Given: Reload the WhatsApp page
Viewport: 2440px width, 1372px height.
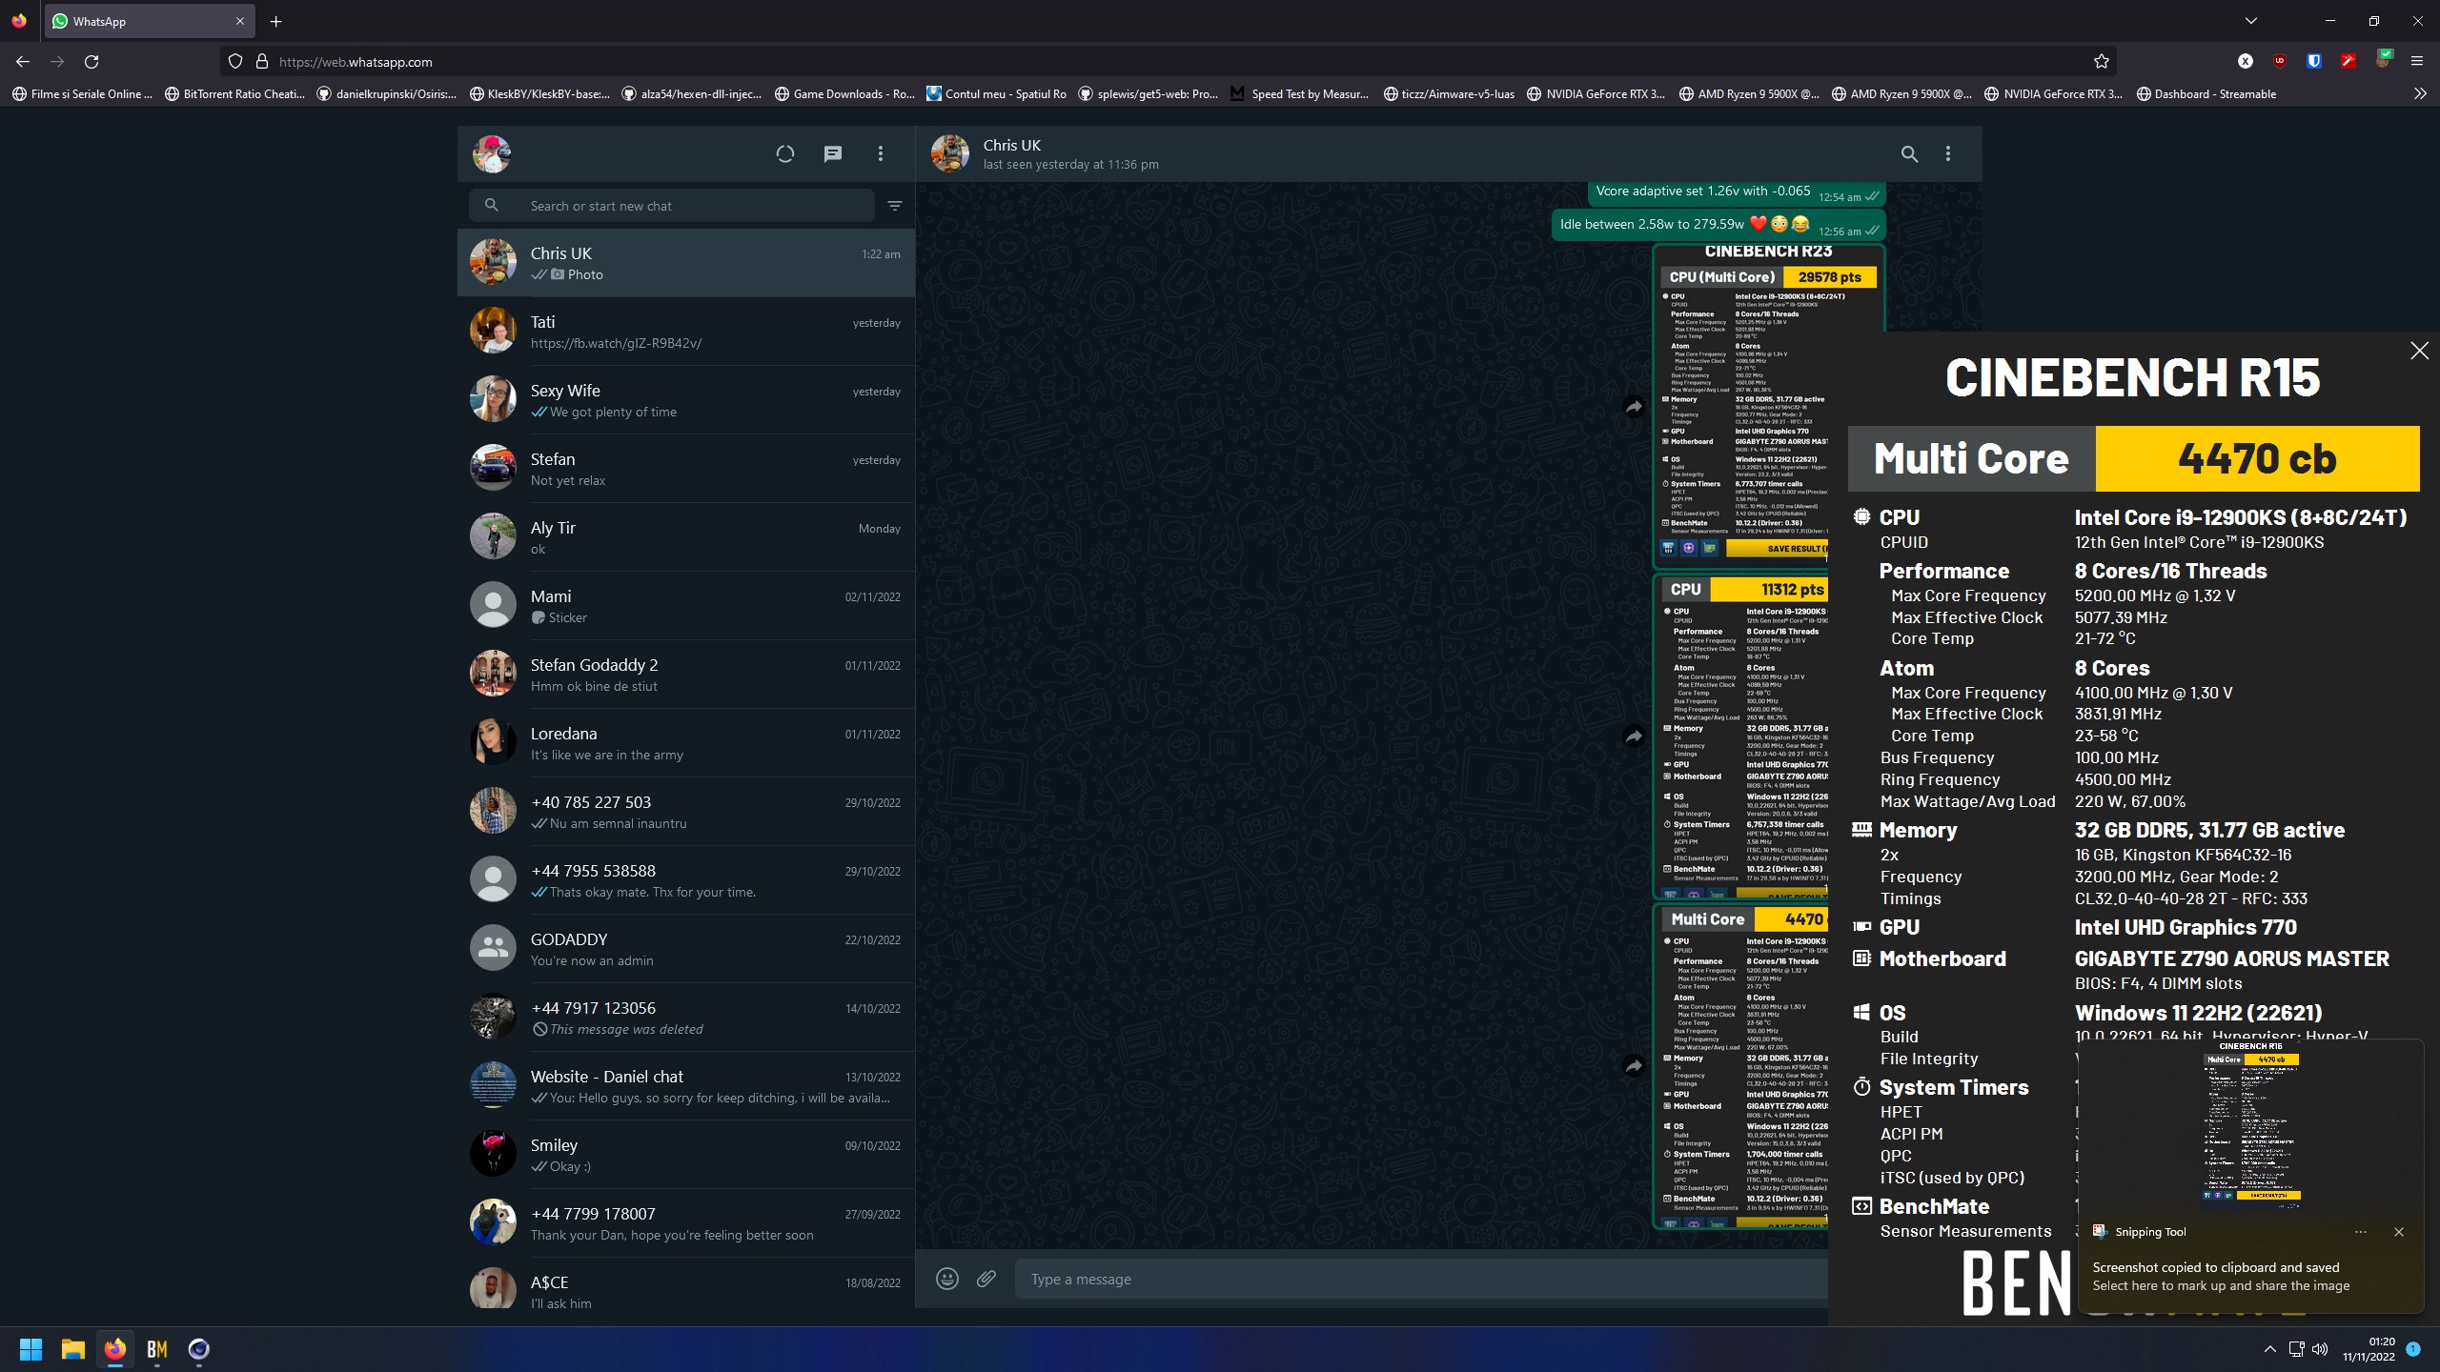Looking at the screenshot, I should pyautogui.click(x=91, y=62).
